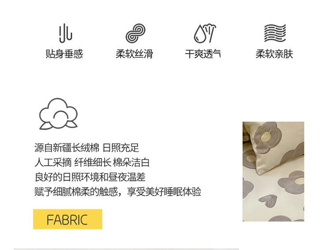This screenshot has width=331, height=250.
Task: Select the 柔软丝滑 label
Action: tap(134, 54)
